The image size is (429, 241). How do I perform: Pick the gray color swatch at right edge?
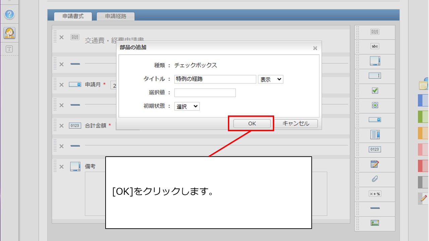(x=424, y=182)
